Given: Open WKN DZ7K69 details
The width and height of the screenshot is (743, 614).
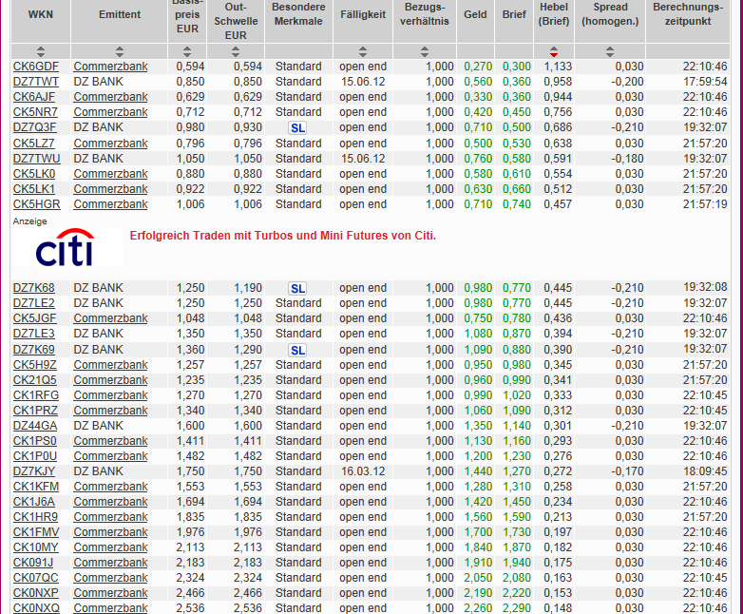Looking at the screenshot, I should coord(33,350).
